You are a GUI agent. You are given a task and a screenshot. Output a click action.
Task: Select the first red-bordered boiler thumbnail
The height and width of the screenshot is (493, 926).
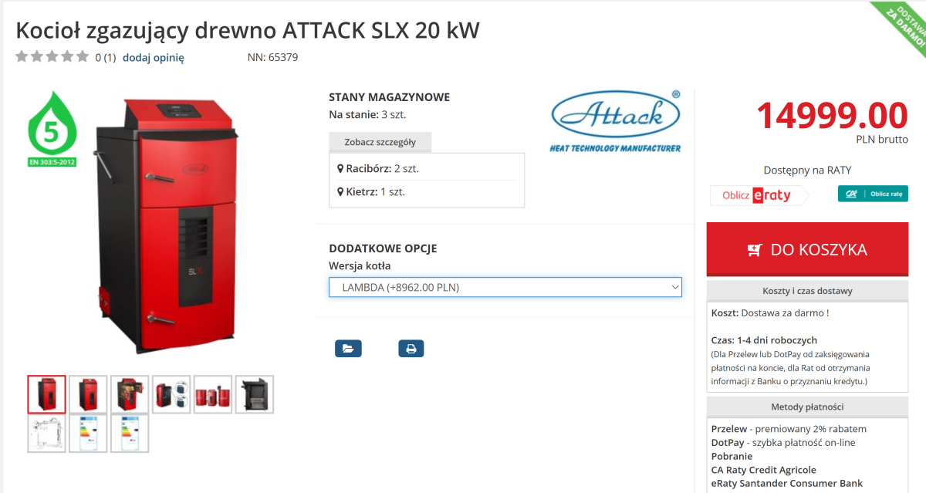[47, 394]
